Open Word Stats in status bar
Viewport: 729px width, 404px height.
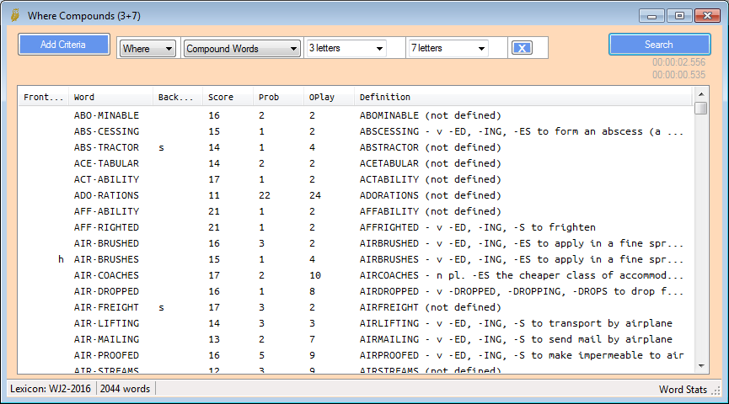(x=683, y=389)
